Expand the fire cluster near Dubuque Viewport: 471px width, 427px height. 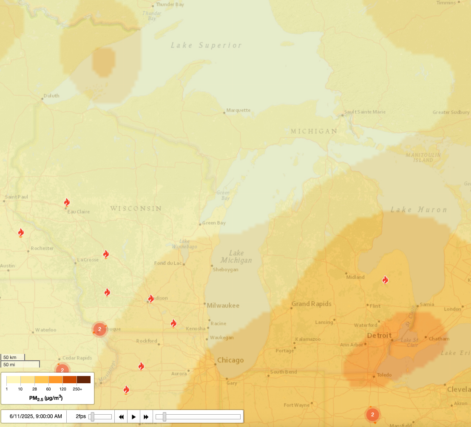(x=99, y=329)
